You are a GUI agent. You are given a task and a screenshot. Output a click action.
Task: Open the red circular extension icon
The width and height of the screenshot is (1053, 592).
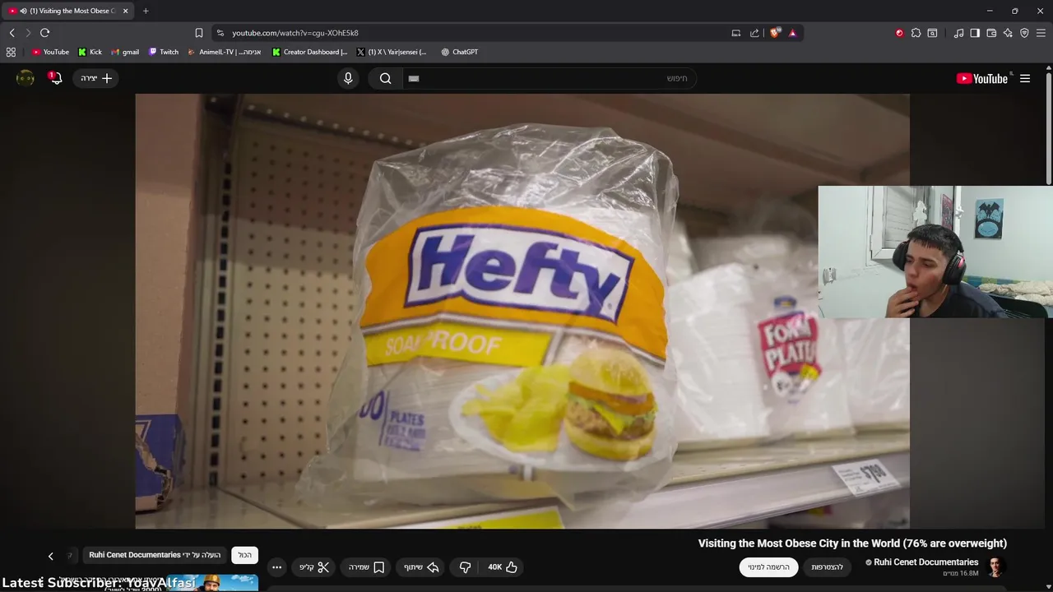[899, 33]
